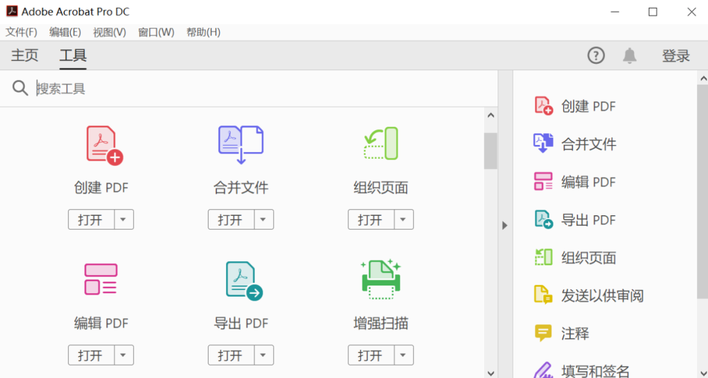The image size is (708, 378).
Task: Maximize the Acrobat window
Action: tap(653, 12)
